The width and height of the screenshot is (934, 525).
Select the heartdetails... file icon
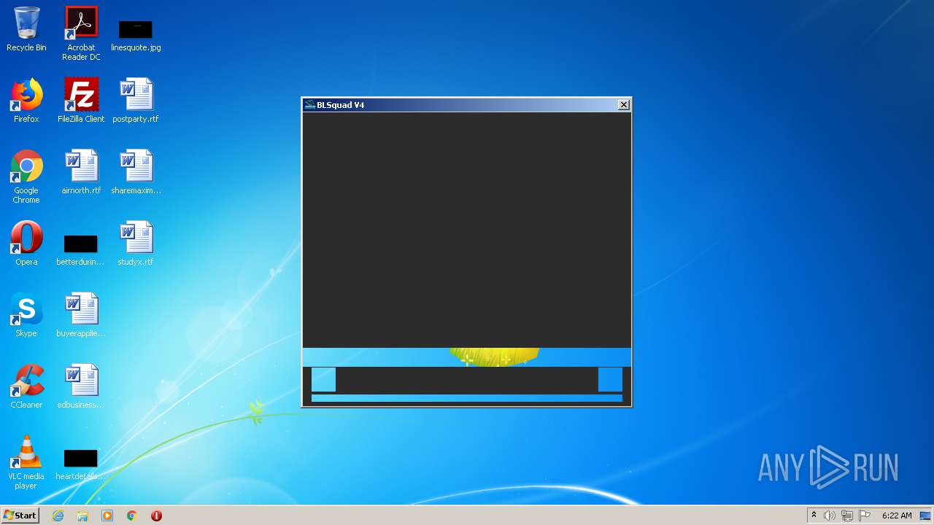pyautogui.click(x=80, y=464)
